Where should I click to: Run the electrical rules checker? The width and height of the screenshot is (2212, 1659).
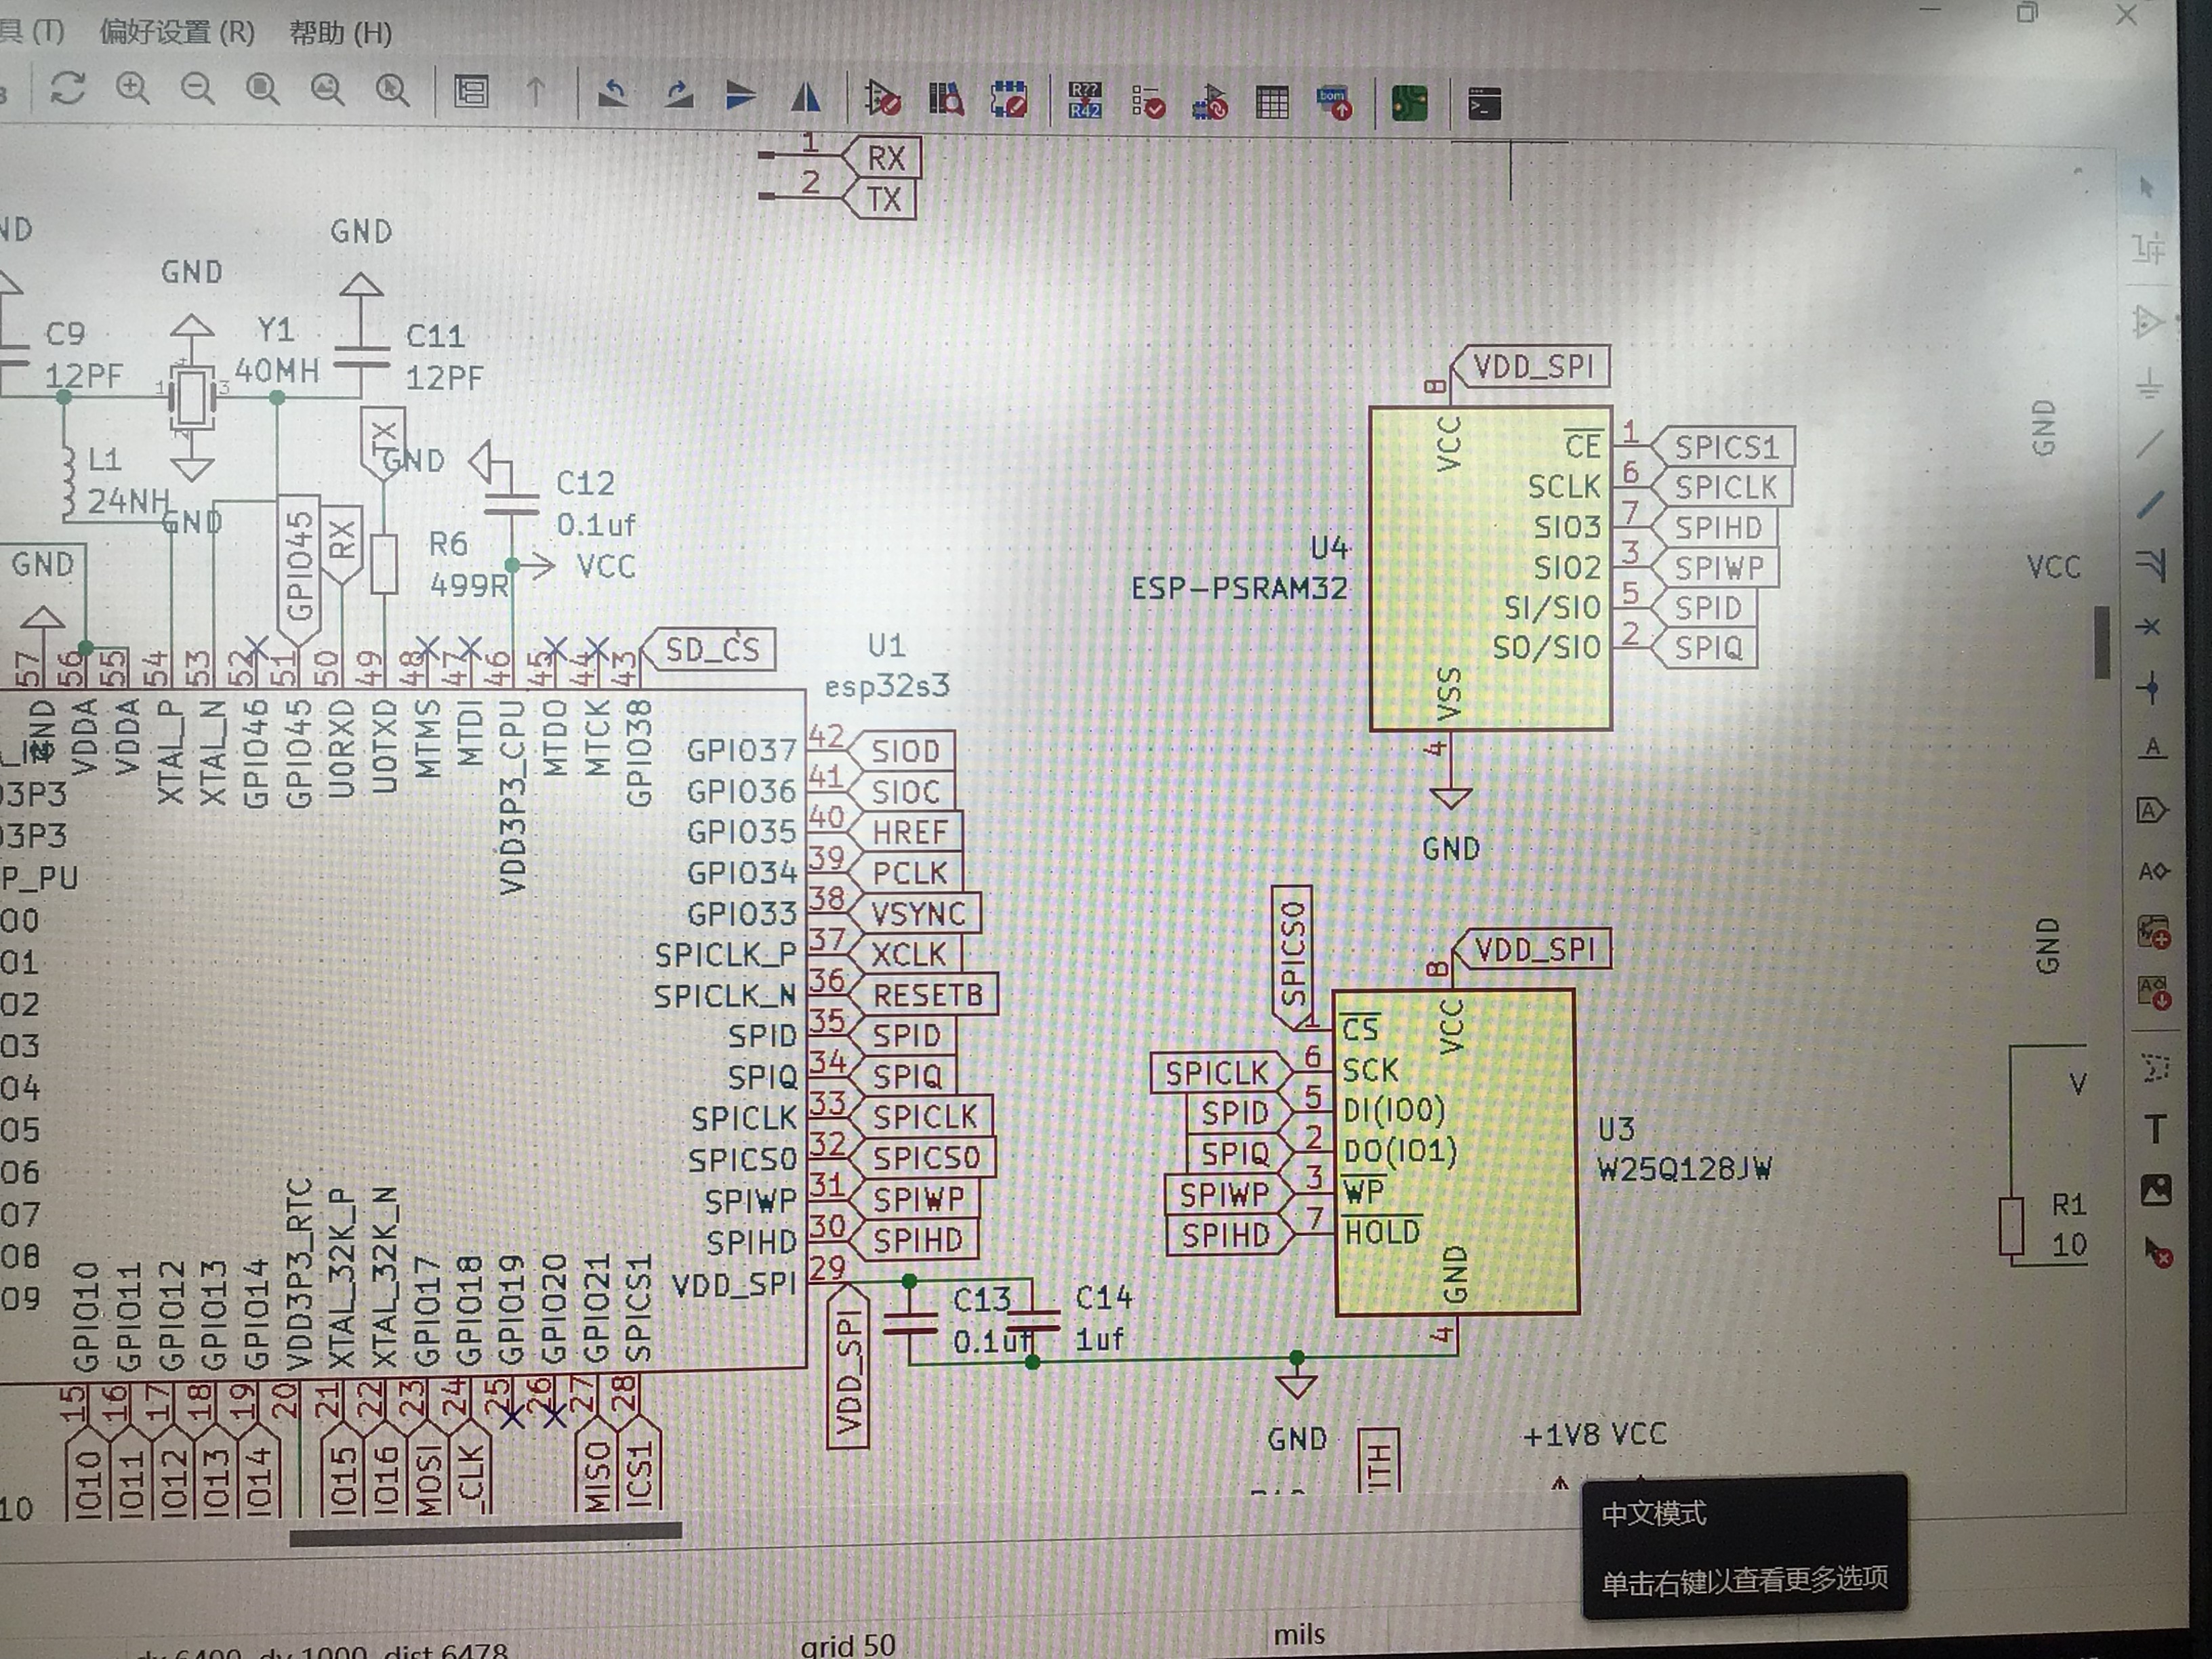click(1148, 102)
